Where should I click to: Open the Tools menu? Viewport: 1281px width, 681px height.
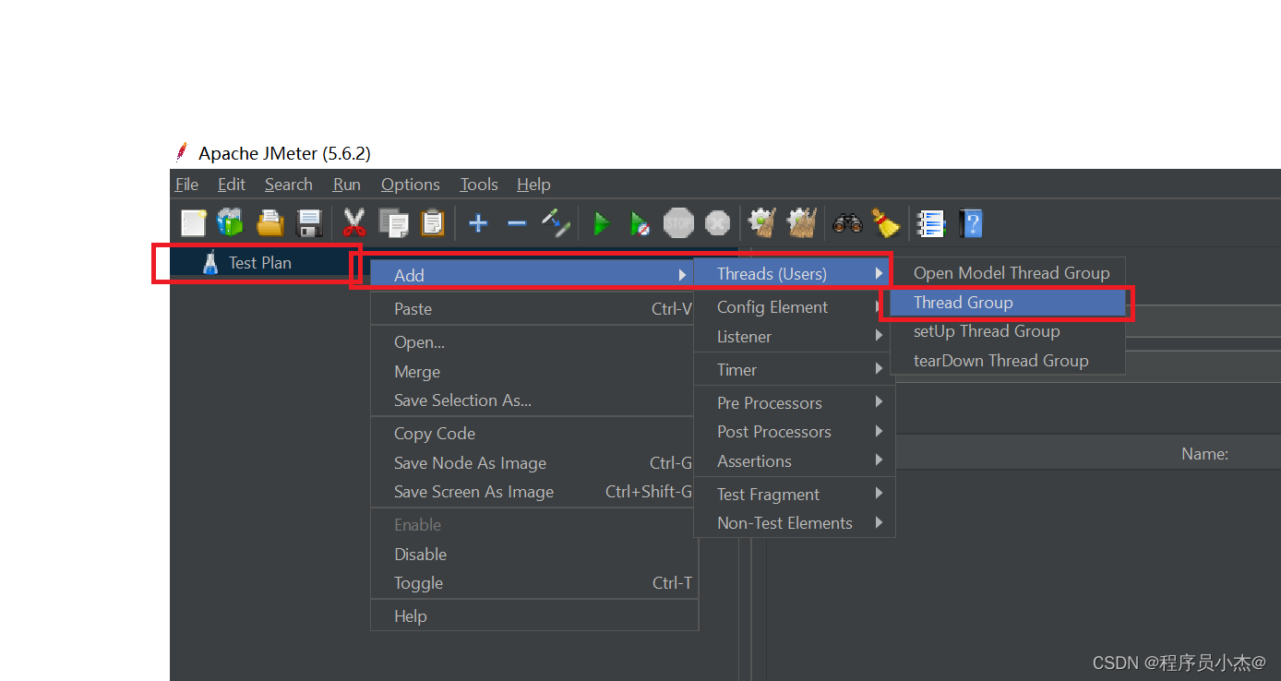[479, 185]
